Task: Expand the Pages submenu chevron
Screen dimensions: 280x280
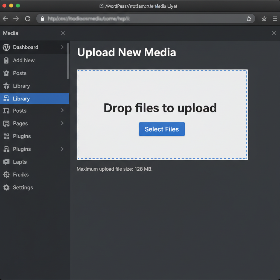Action: [62, 123]
